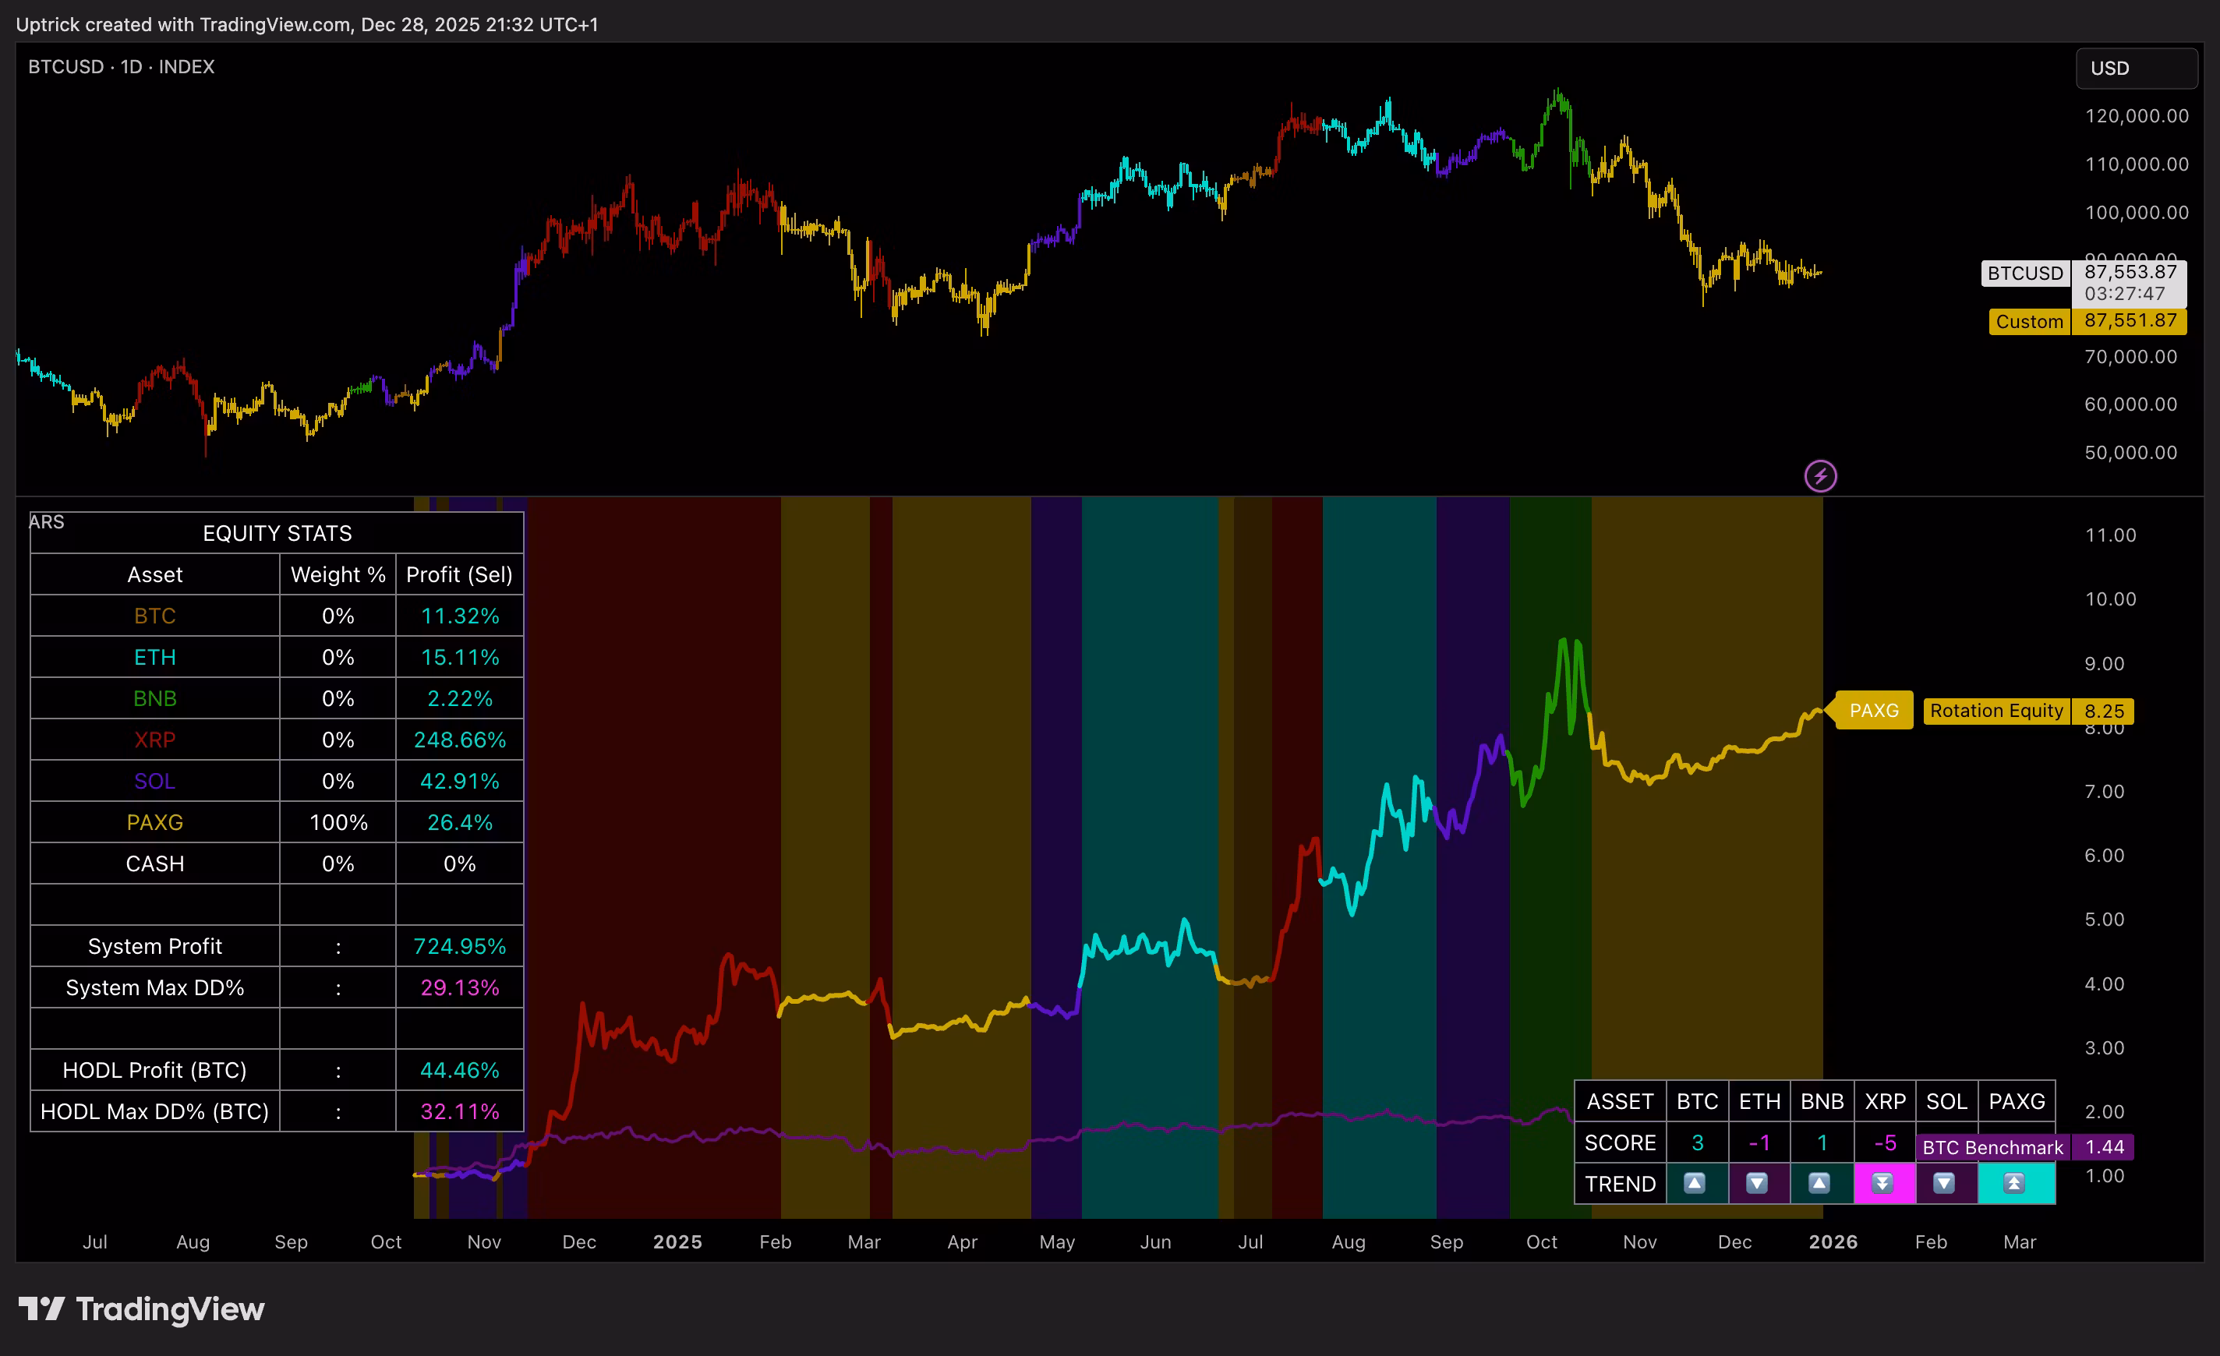Click the BTCUSD 1D INDEX symbol title

click(121, 67)
